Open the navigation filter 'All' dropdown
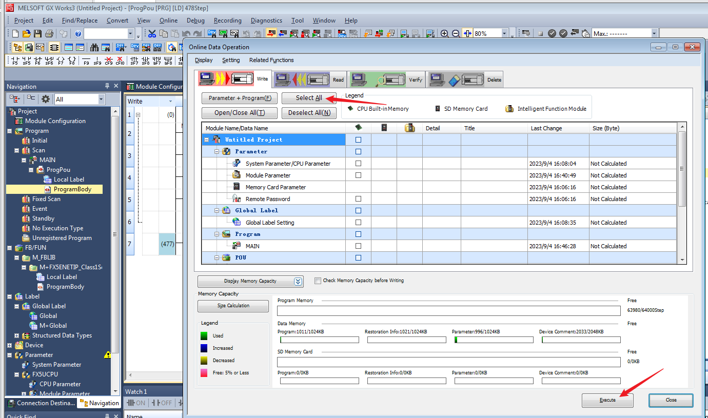 [x=101, y=99]
